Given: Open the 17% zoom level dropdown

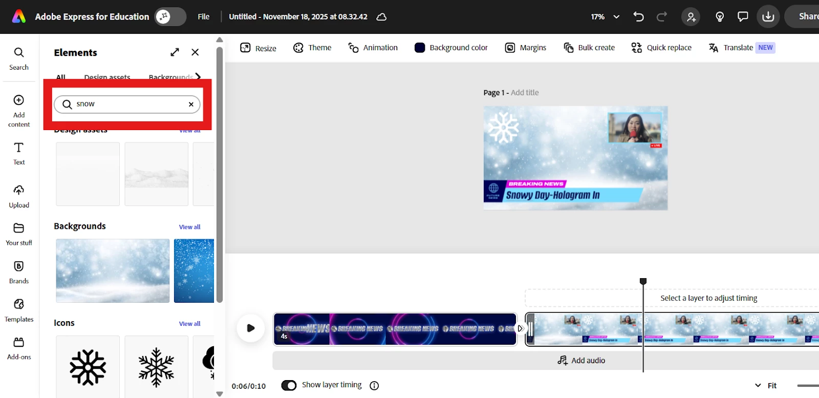Looking at the screenshot, I should [605, 17].
